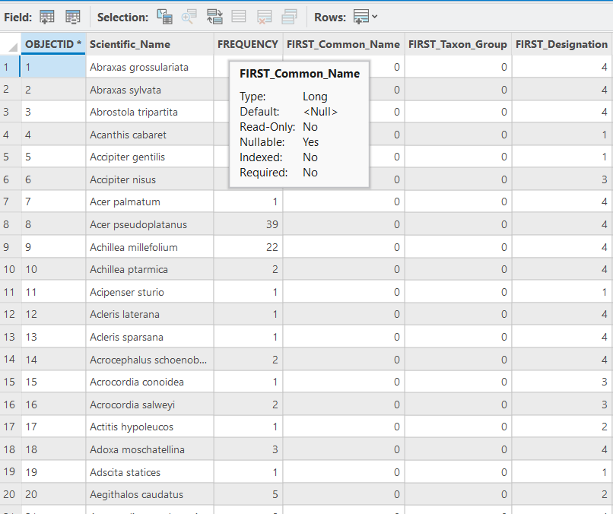This screenshot has height=514, width=613.
Task: Delete the selected rows
Action: (264, 17)
